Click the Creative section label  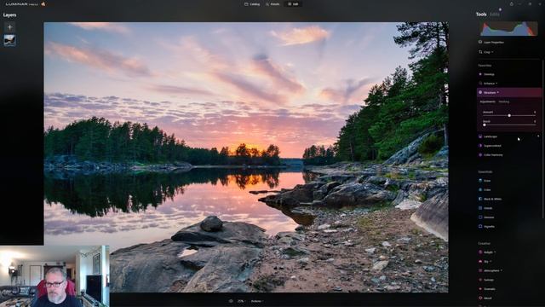pyautogui.click(x=484, y=243)
